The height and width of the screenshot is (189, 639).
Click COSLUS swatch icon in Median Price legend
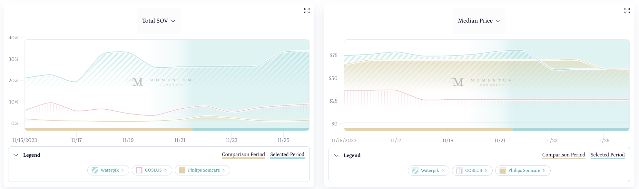(459, 171)
